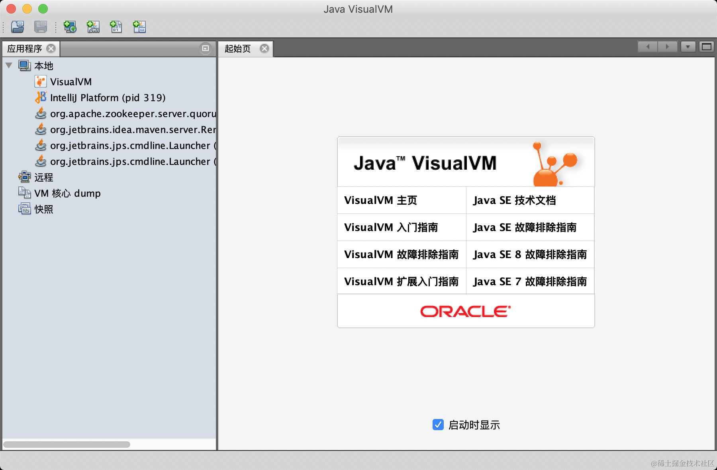Click the Application Snapshot toolbar icon

(x=139, y=27)
